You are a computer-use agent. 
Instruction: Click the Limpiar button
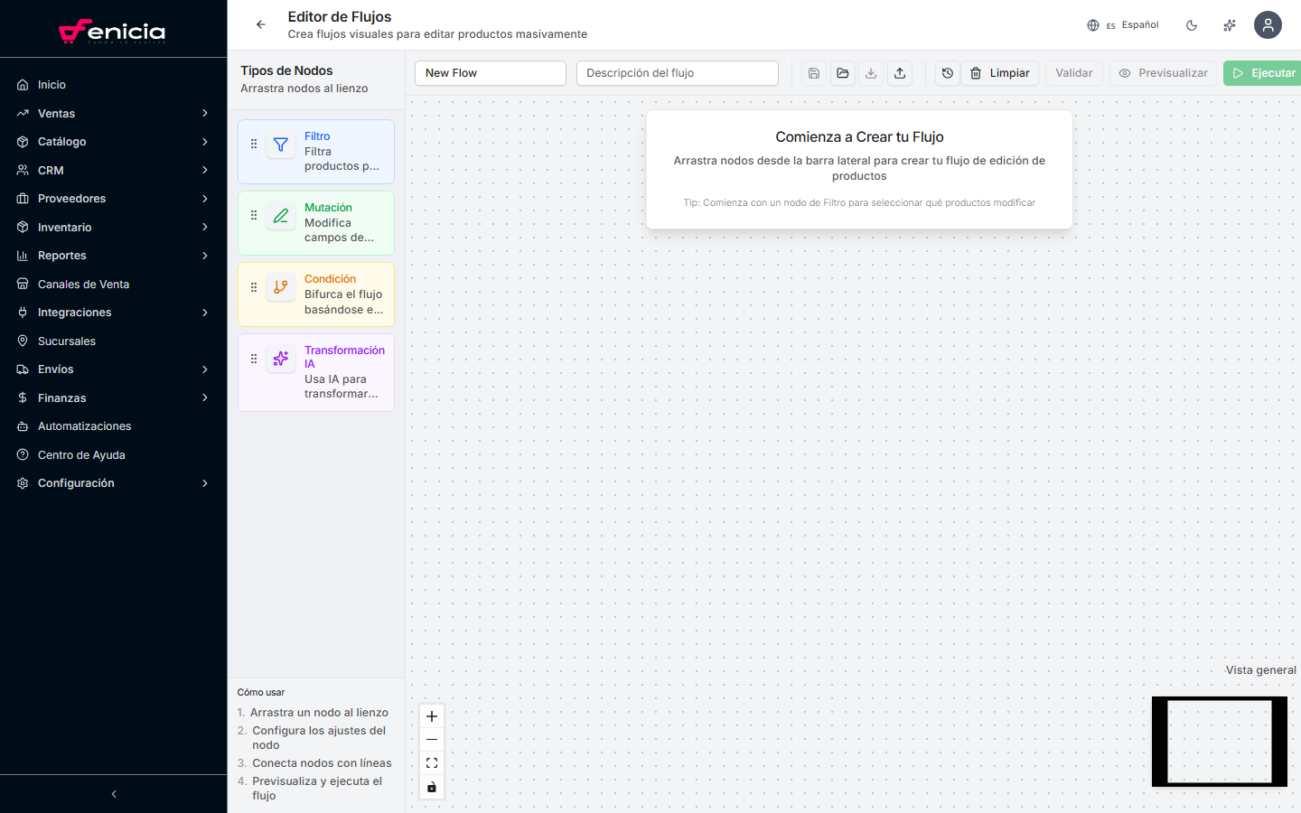coord(1000,73)
